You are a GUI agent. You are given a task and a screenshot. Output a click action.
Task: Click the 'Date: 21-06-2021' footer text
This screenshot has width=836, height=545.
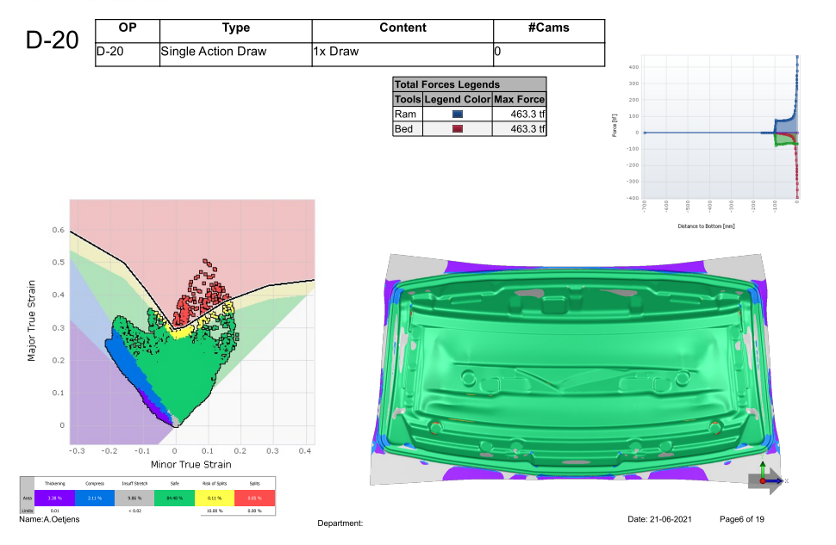659,519
